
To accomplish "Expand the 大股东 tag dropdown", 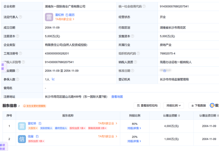I will [x=33, y=128].
